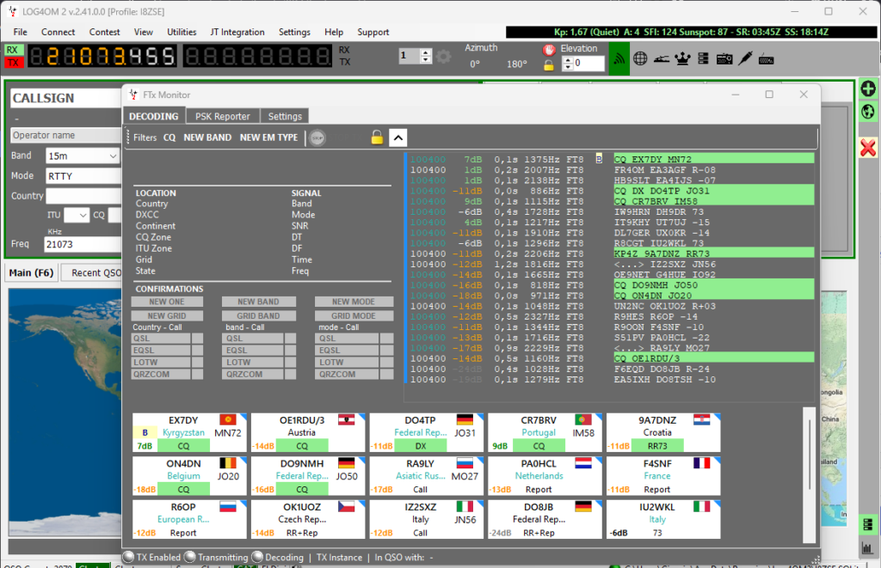Open the Mode combo box showing RTTY

click(x=83, y=175)
